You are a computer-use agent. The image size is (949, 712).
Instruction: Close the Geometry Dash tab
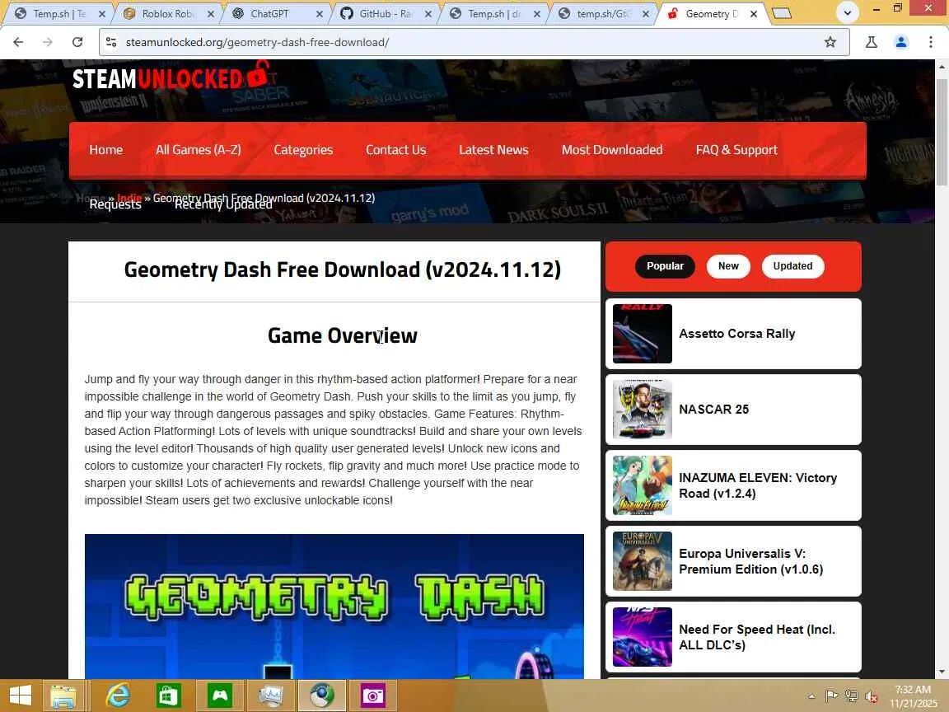coord(754,13)
